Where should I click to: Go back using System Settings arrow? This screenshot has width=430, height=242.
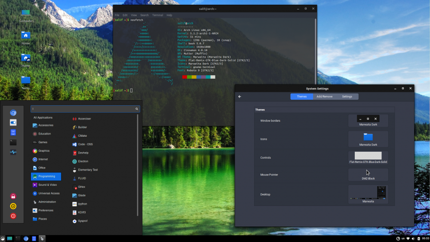click(240, 96)
